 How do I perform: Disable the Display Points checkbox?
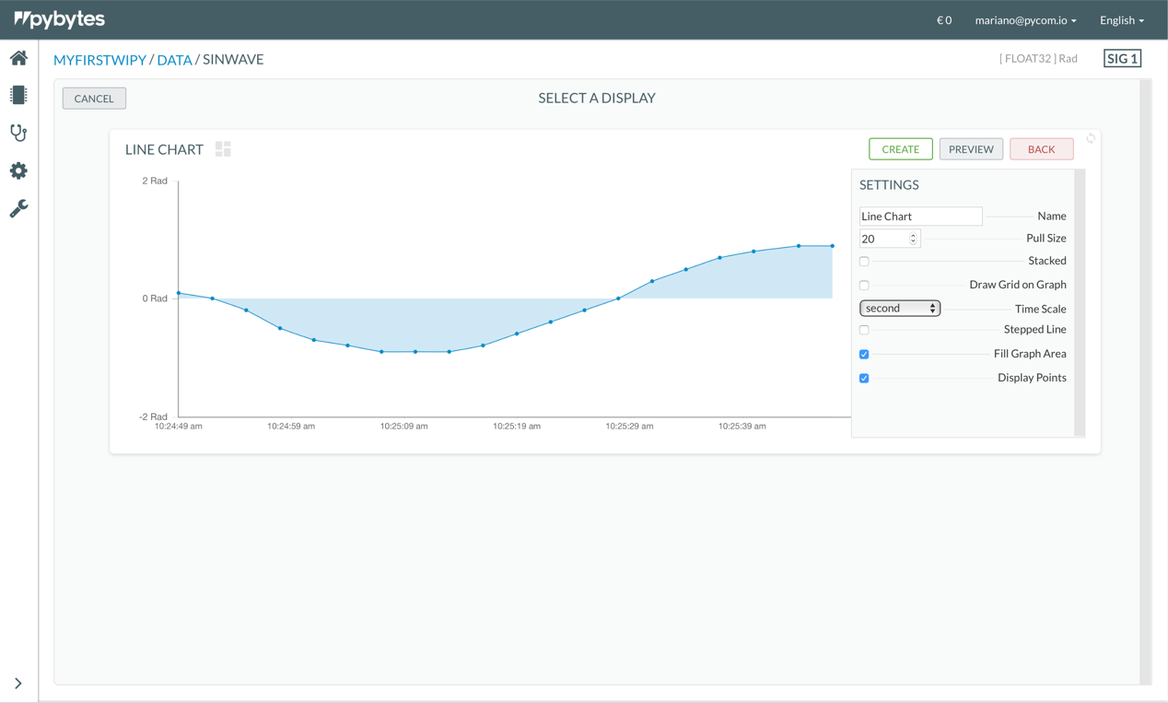[x=864, y=379]
